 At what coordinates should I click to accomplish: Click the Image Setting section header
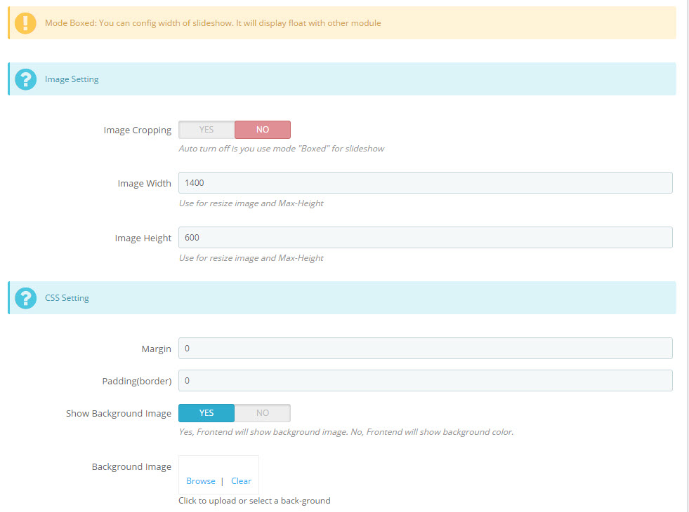[342, 79]
